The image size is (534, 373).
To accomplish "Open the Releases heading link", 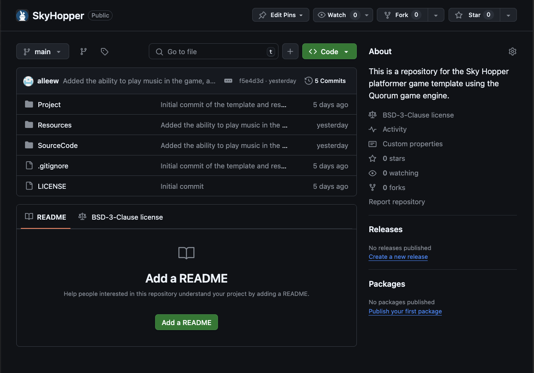I will pos(386,229).
